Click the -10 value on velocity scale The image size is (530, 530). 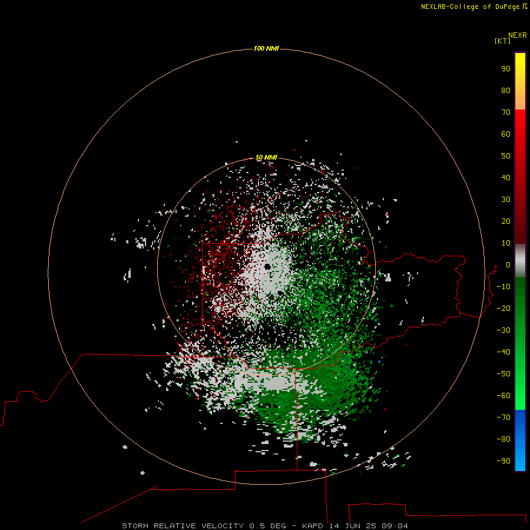pyautogui.click(x=503, y=287)
